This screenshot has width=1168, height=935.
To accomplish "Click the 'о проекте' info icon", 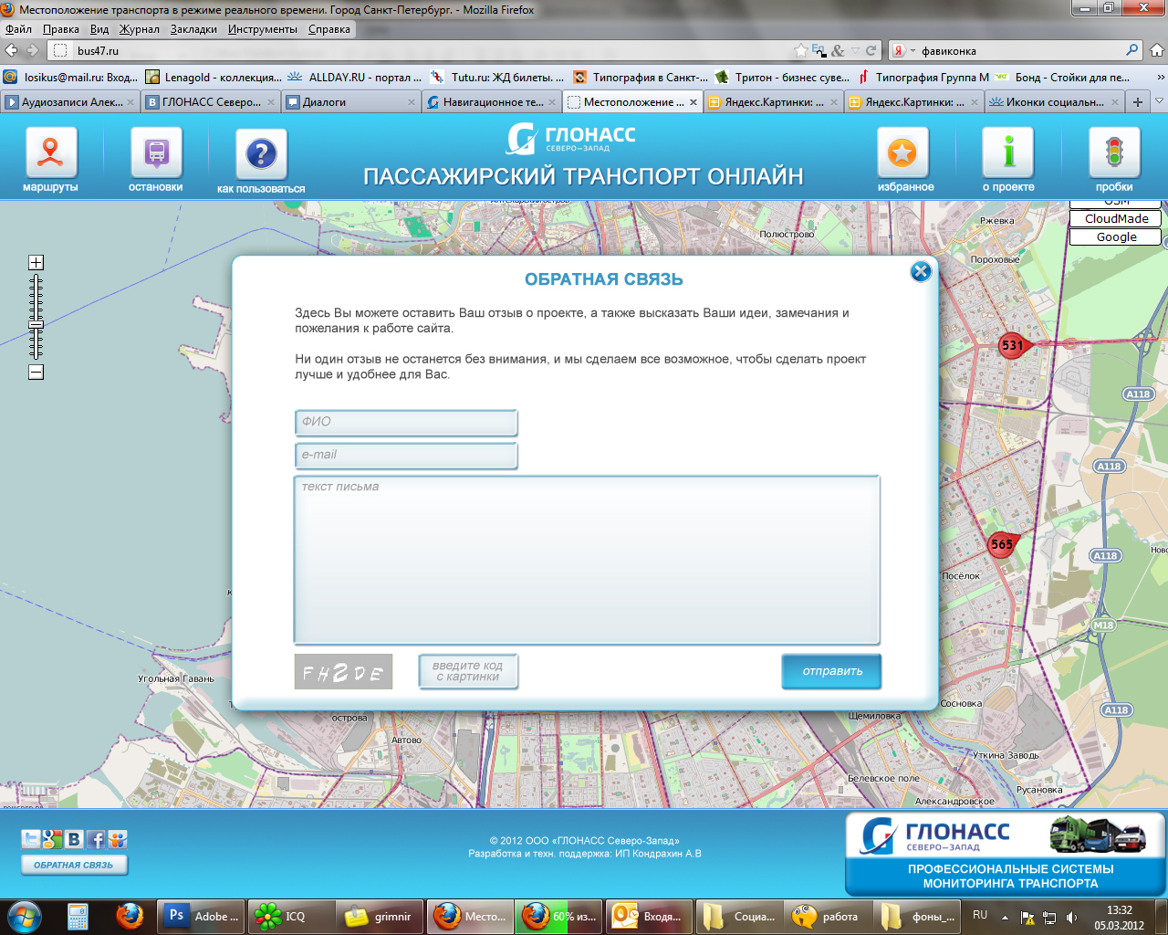I will coord(1007,152).
